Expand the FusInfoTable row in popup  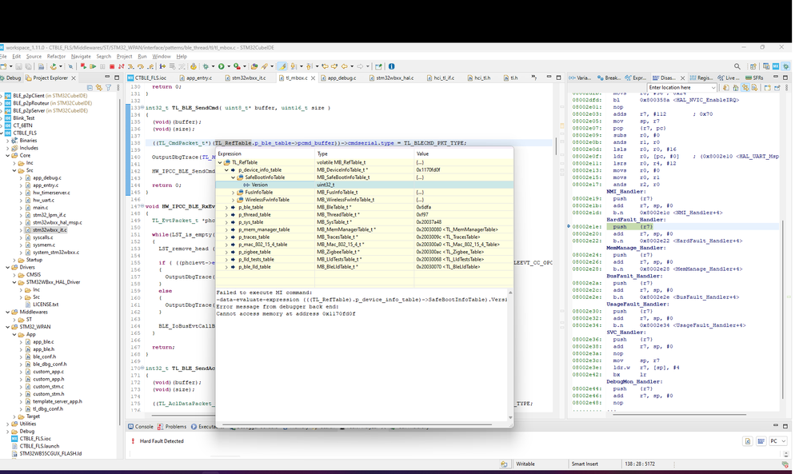234,193
